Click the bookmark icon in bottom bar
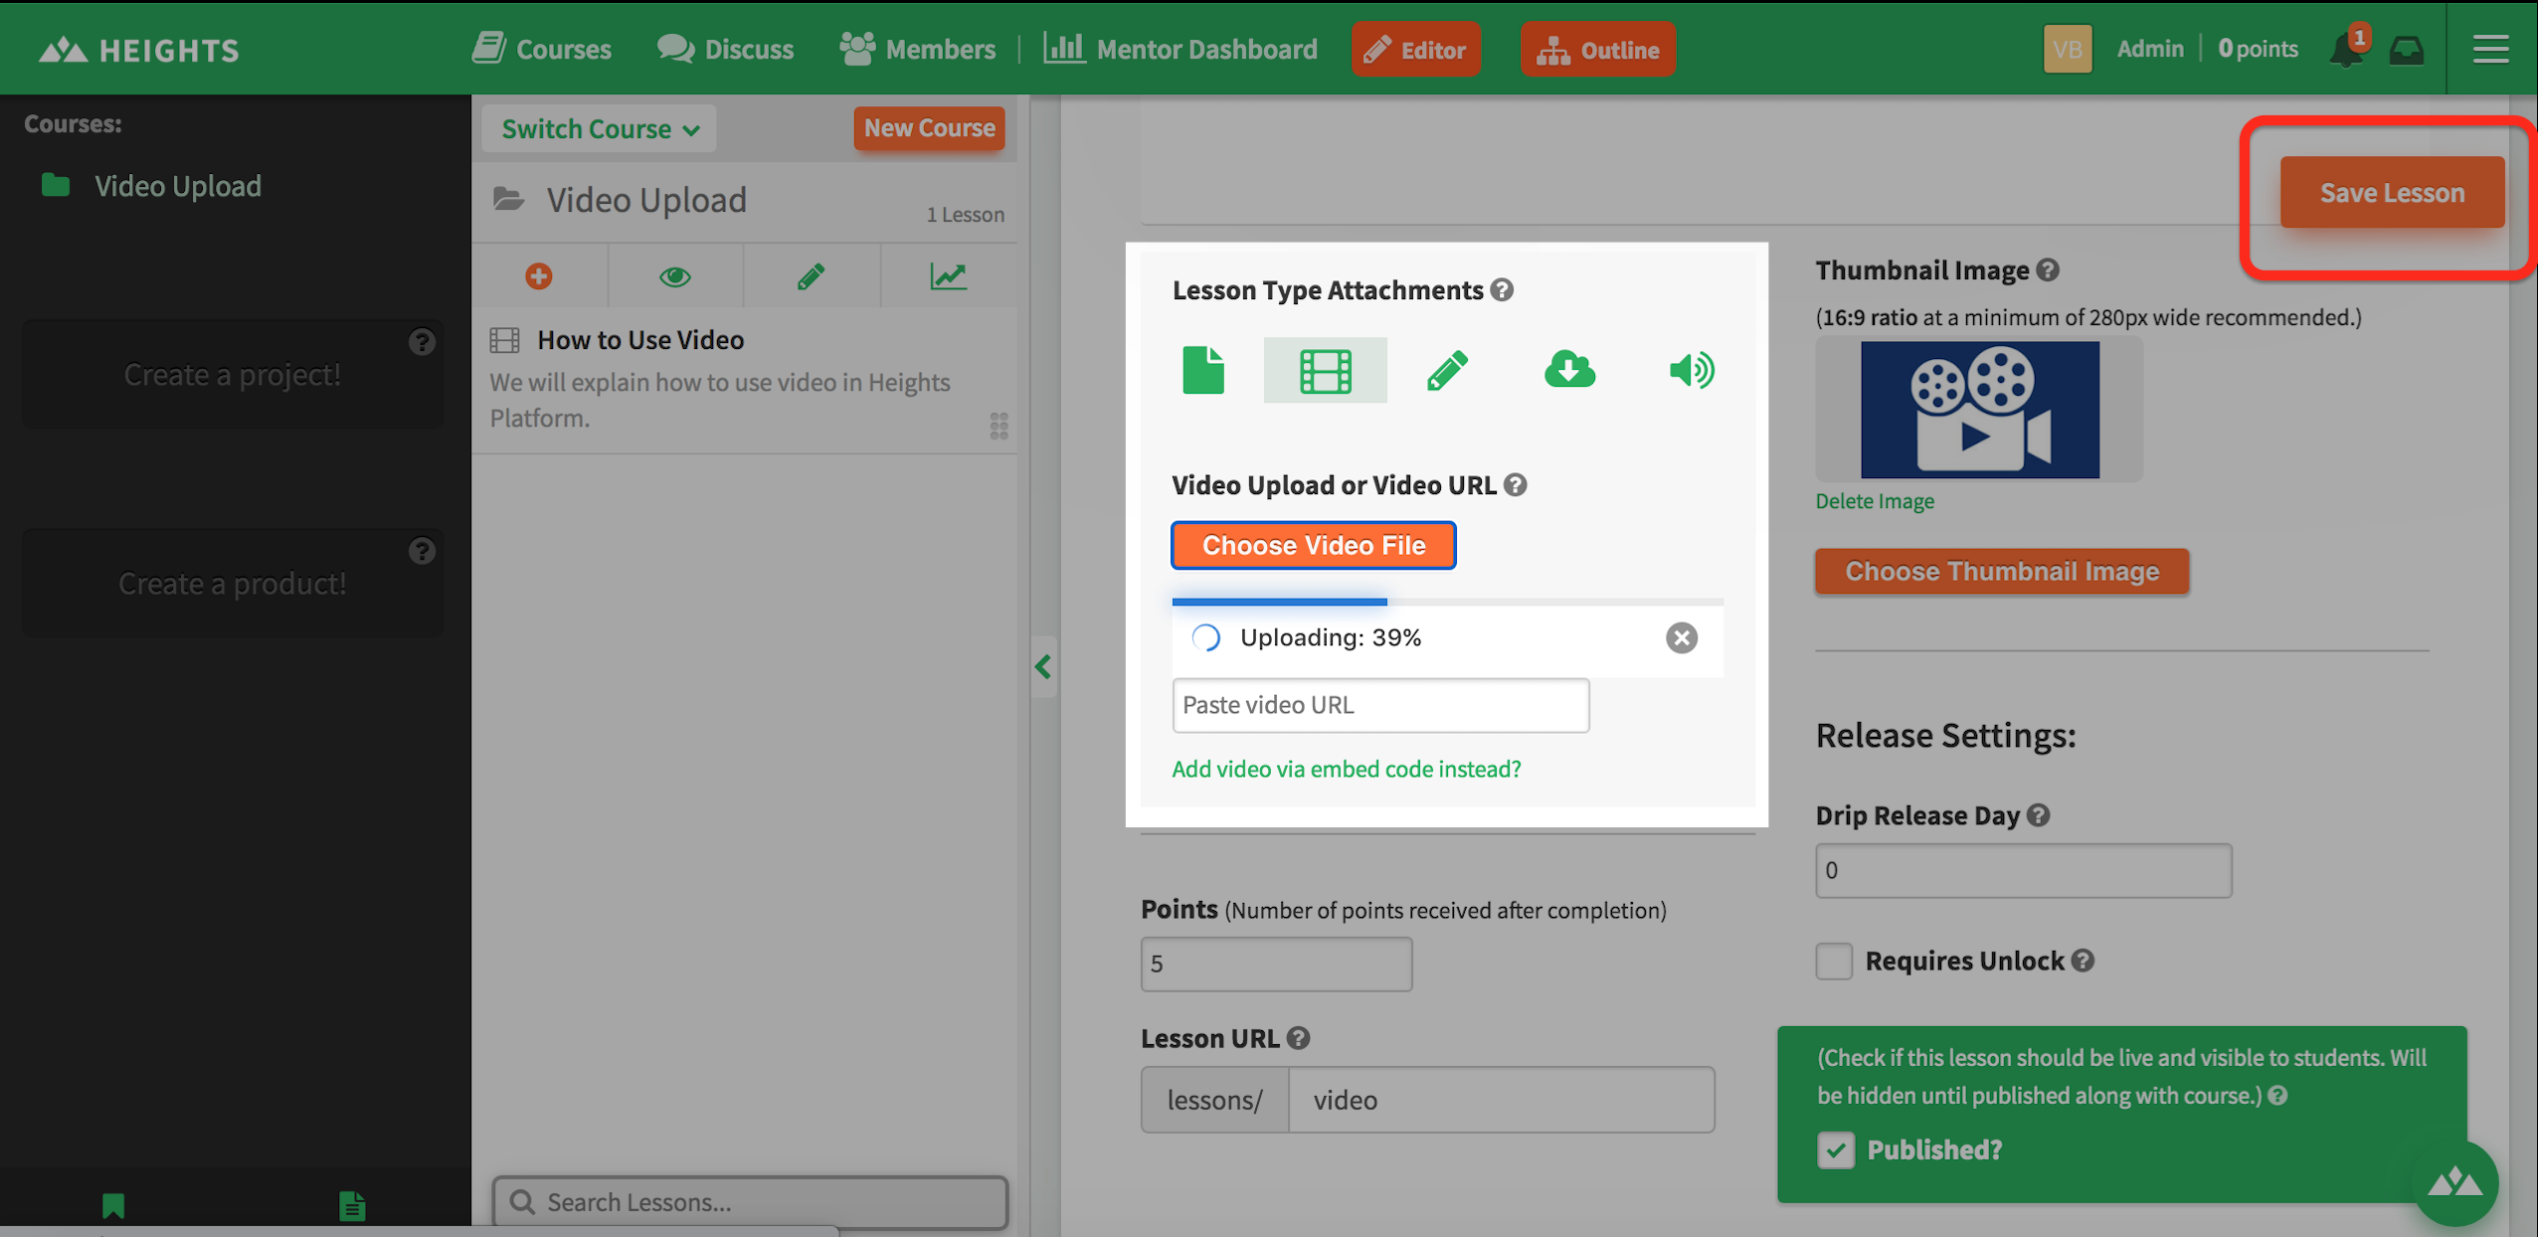Image resolution: width=2538 pixels, height=1237 pixels. 113,1206
